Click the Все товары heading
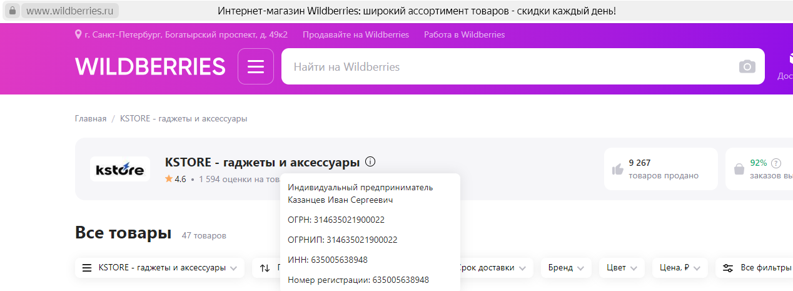The height and width of the screenshot is (291, 793). point(123,233)
